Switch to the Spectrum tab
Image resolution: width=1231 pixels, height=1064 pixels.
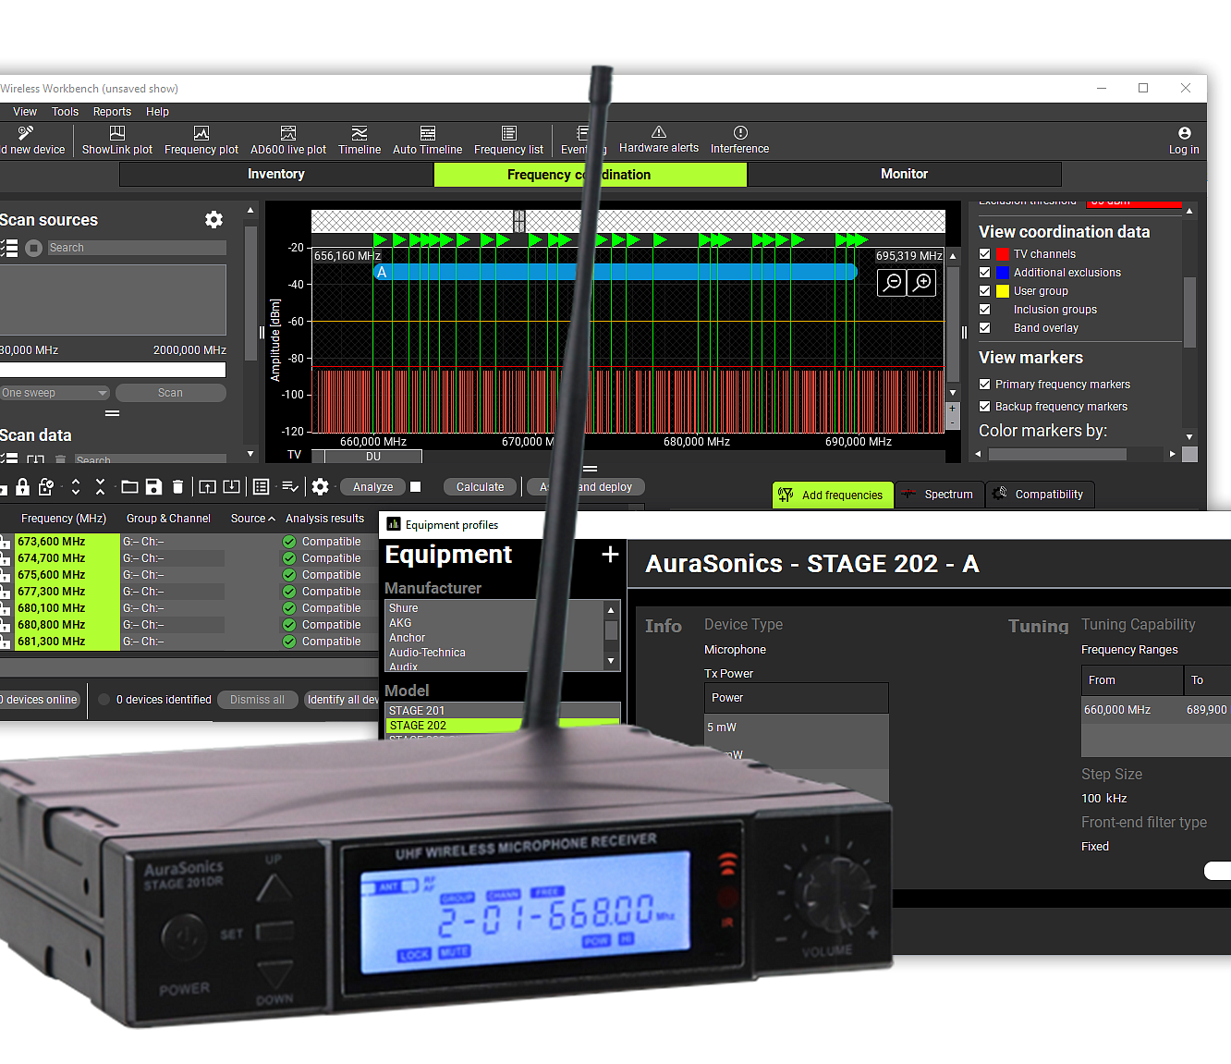(x=940, y=495)
